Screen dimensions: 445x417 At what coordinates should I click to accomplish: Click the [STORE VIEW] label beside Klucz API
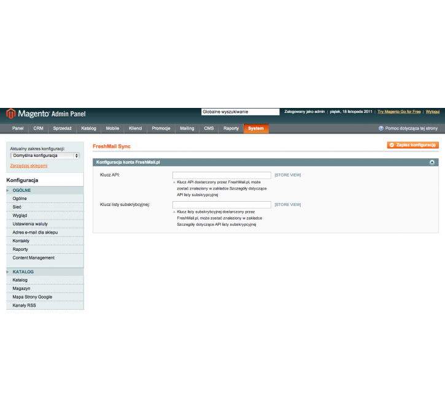tap(288, 175)
